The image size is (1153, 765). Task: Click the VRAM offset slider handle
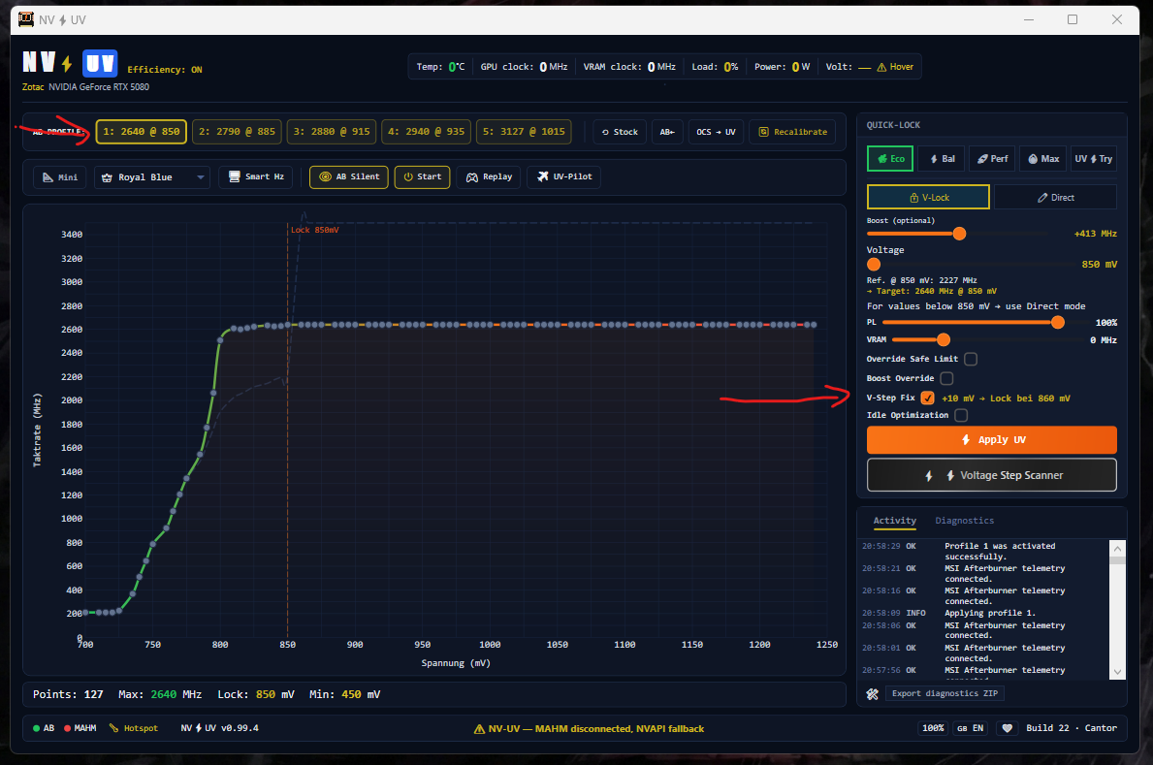[x=944, y=339]
